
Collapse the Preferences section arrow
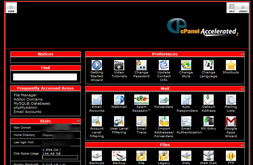242,54
